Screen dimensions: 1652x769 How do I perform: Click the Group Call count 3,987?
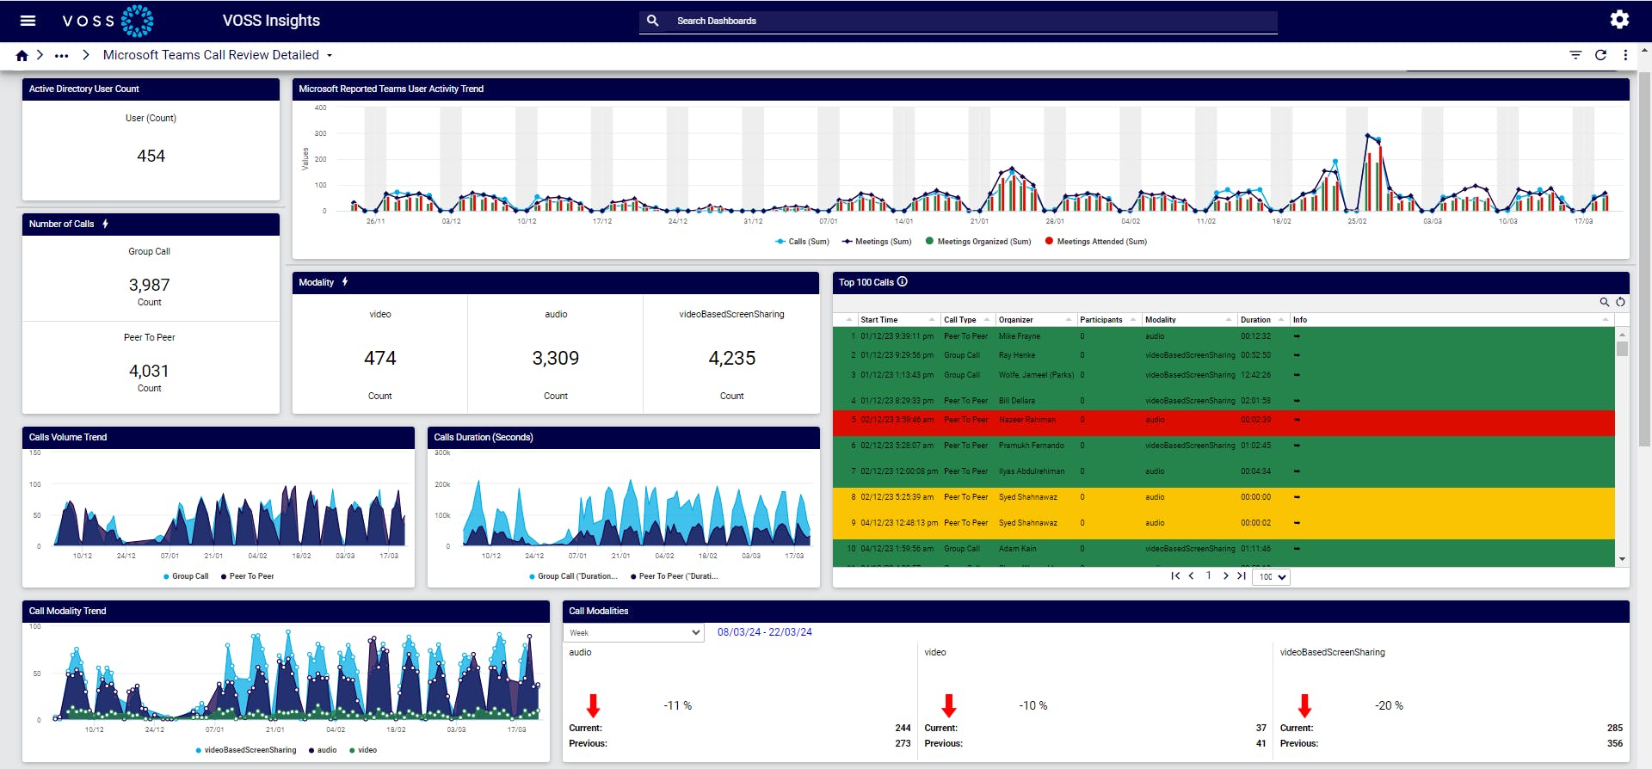tap(150, 285)
